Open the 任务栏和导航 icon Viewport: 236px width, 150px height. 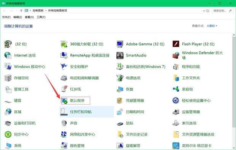point(64,112)
